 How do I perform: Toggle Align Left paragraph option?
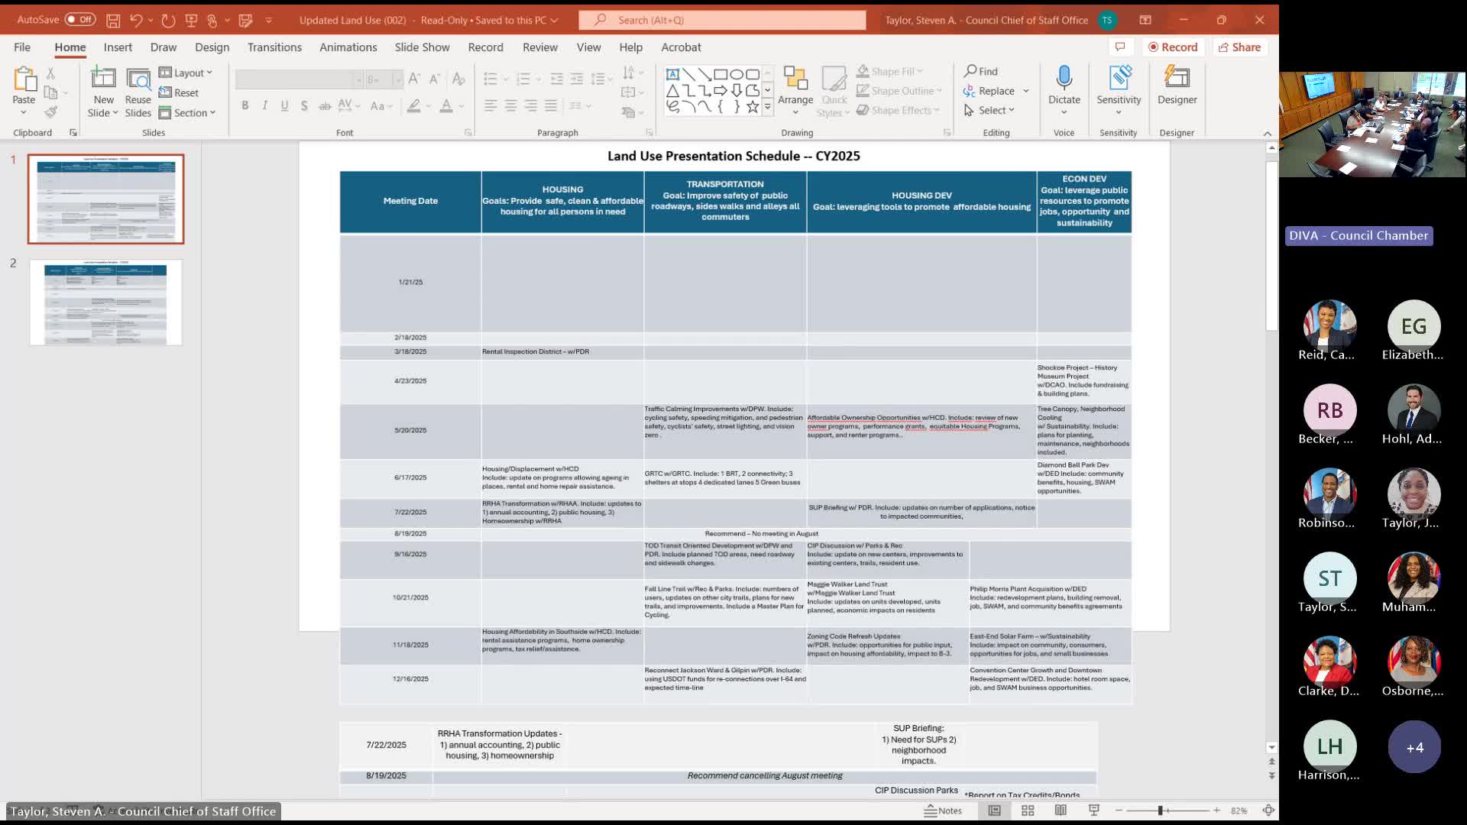(491, 105)
